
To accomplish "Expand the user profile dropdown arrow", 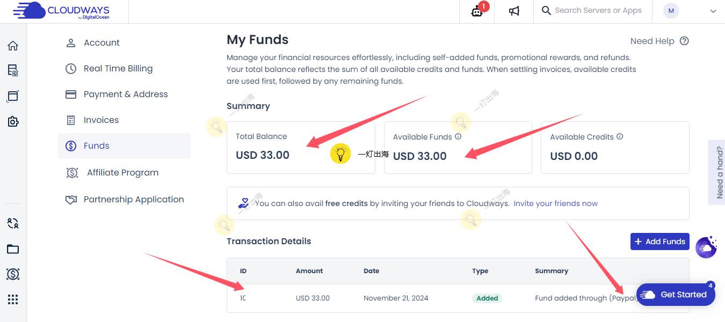I will (x=713, y=11).
